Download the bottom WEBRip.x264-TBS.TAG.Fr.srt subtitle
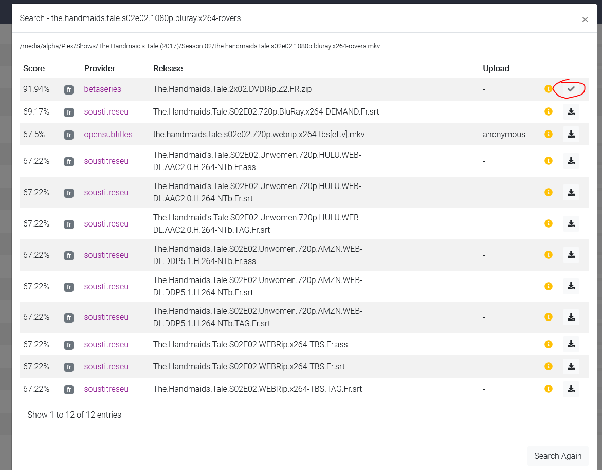Image resolution: width=602 pixels, height=470 pixels. coord(571,389)
